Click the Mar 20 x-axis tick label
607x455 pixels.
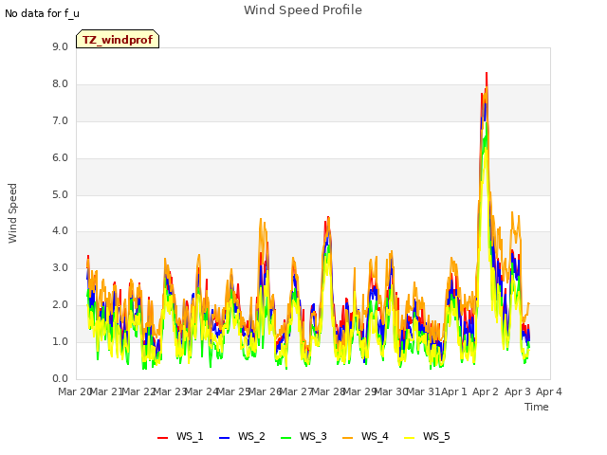[75, 391]
